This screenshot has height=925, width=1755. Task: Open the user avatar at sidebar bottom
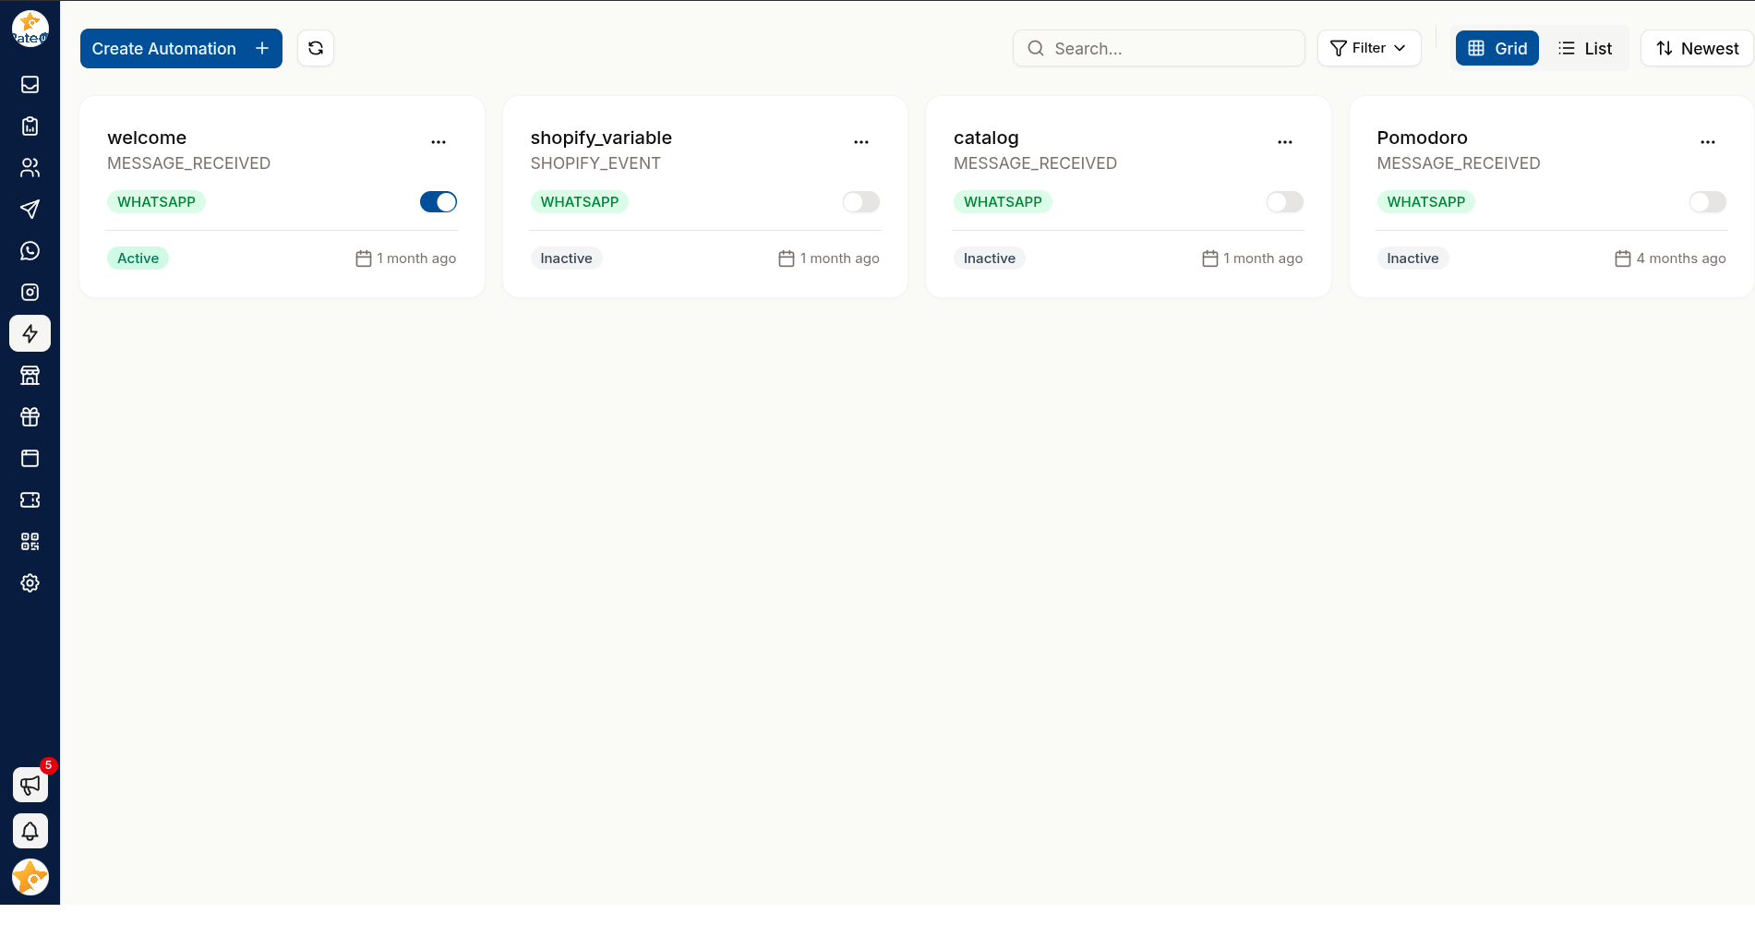pyautogui.click(x=30, y=877)
